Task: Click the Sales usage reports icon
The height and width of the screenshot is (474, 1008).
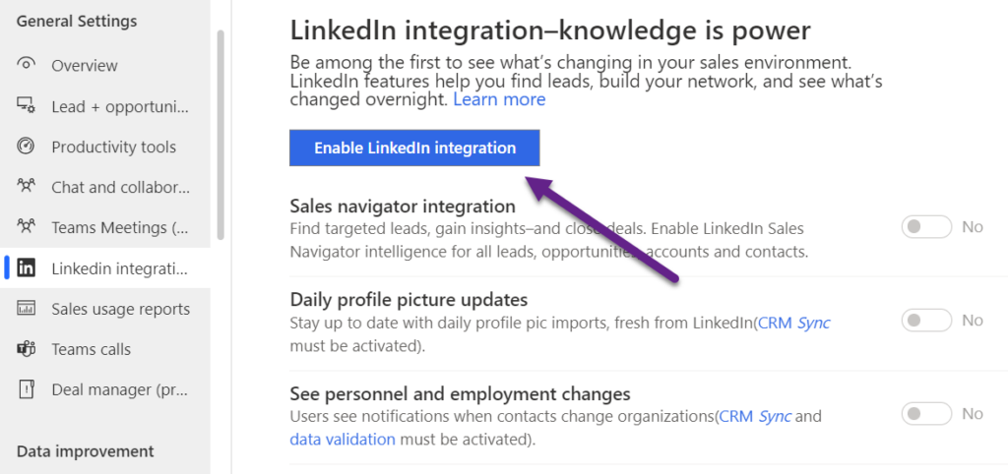Action: 27,309
